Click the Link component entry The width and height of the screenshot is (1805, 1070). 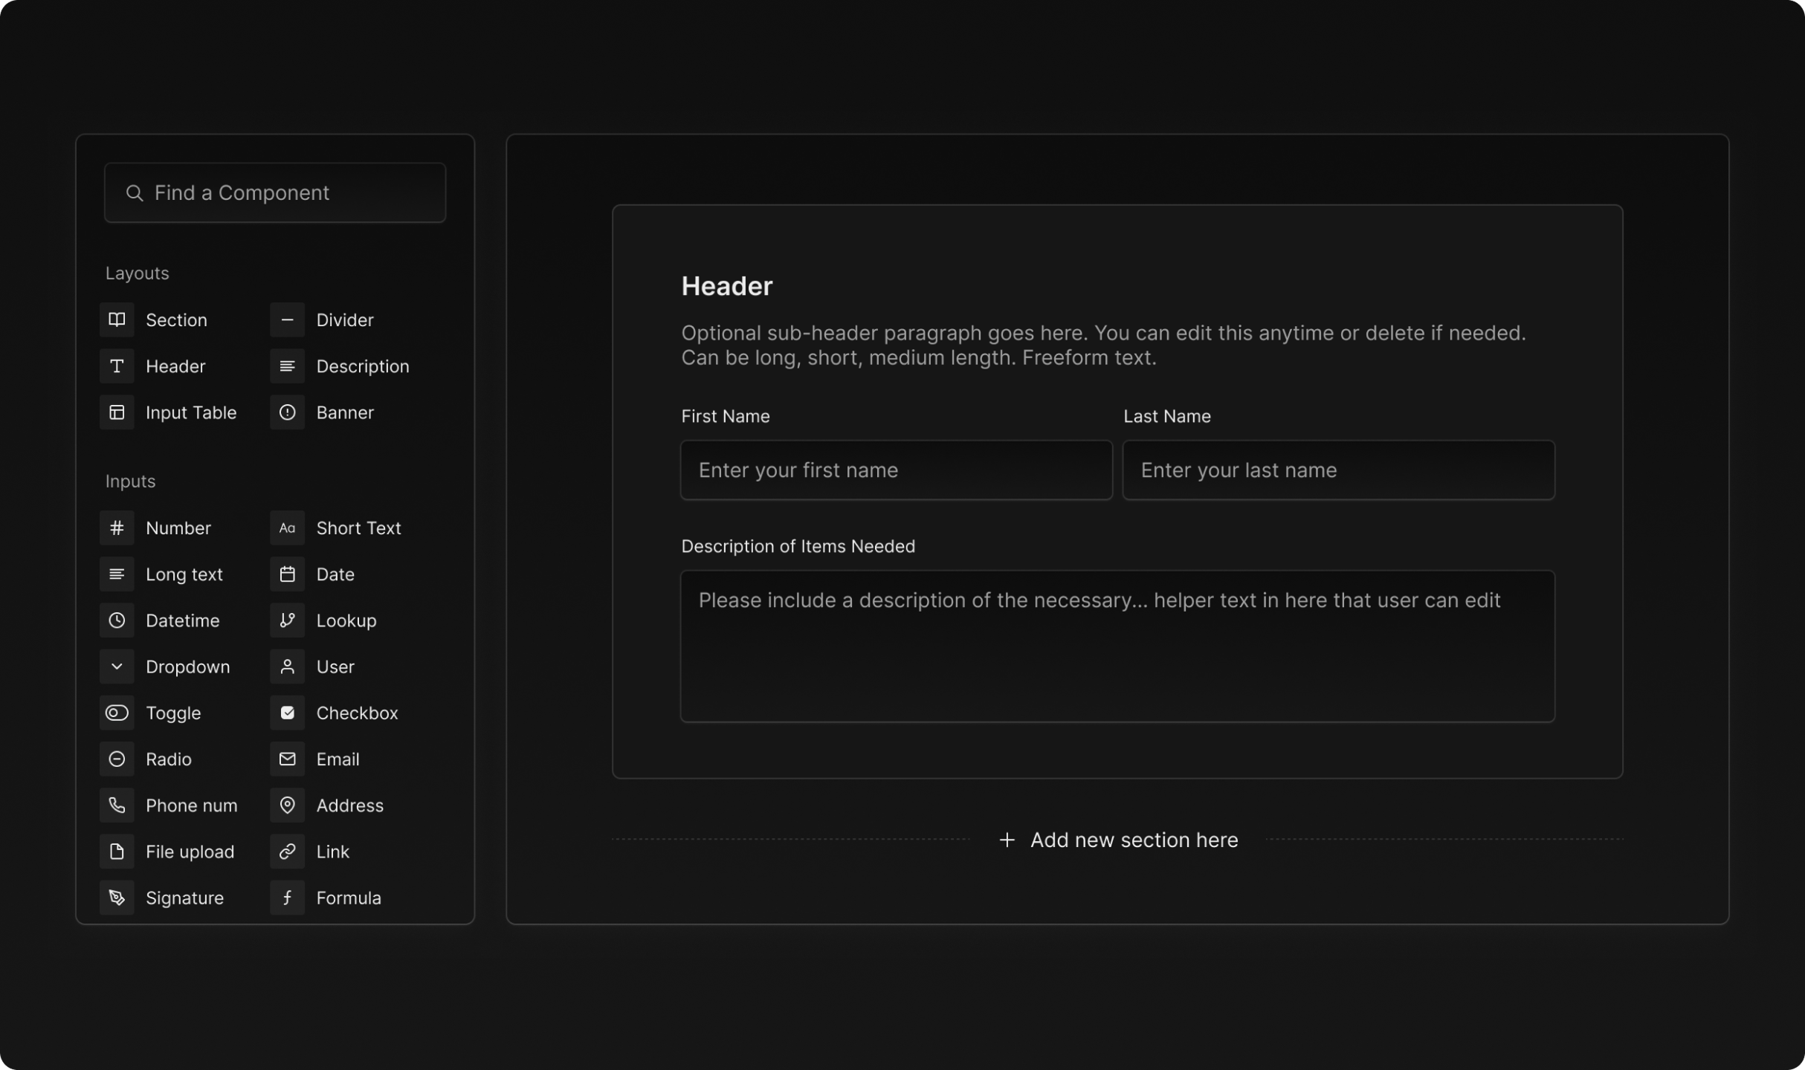(x=332, y=852)
